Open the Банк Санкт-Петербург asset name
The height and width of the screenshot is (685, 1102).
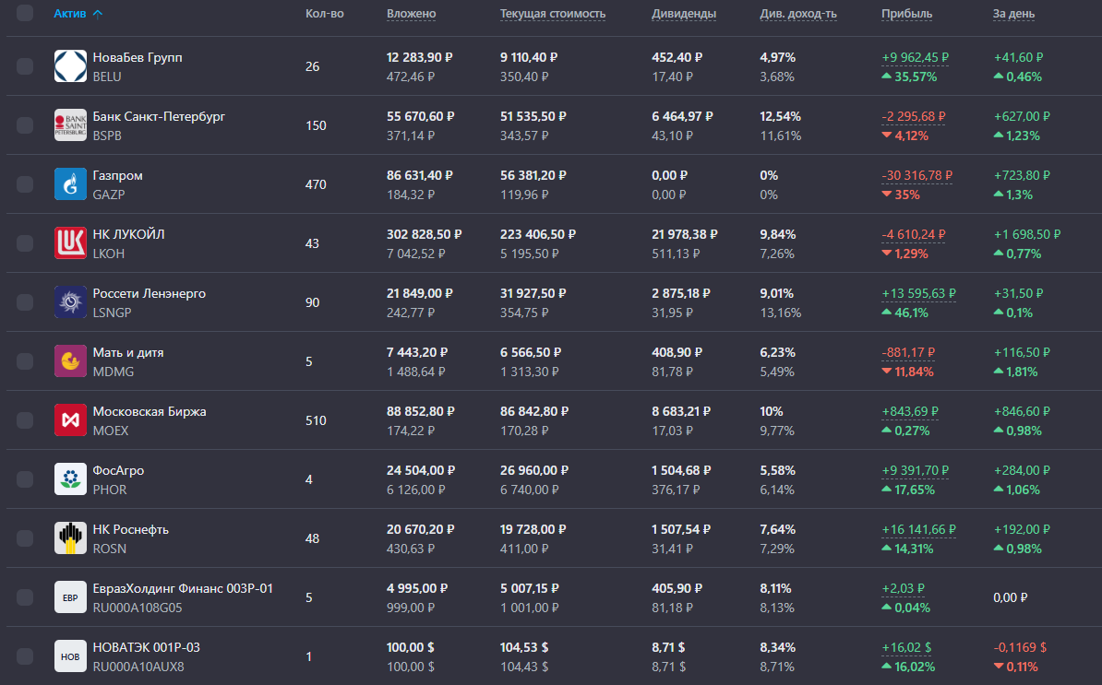click(x=159, y=116)
